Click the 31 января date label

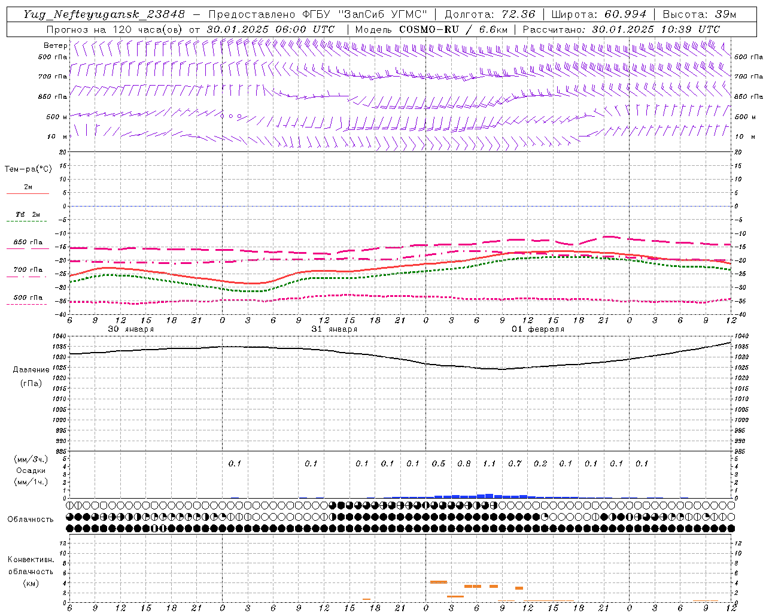click(x=335, y=329)
